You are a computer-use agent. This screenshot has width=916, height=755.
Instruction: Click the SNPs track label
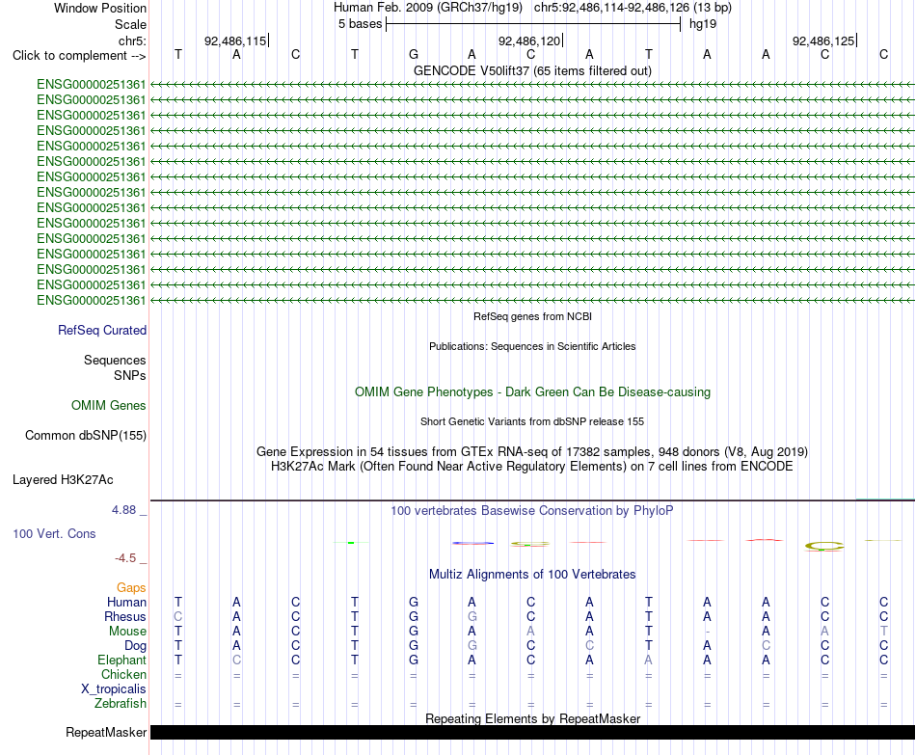130,375
